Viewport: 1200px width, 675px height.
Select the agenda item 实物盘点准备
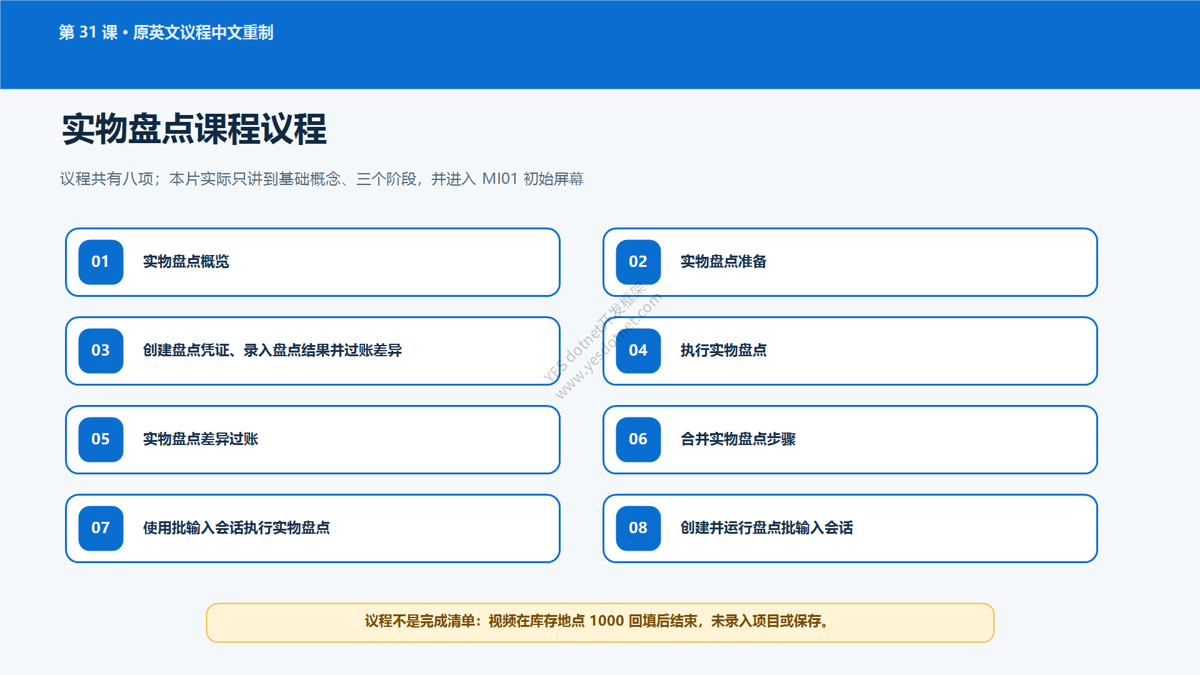(850, 262)
